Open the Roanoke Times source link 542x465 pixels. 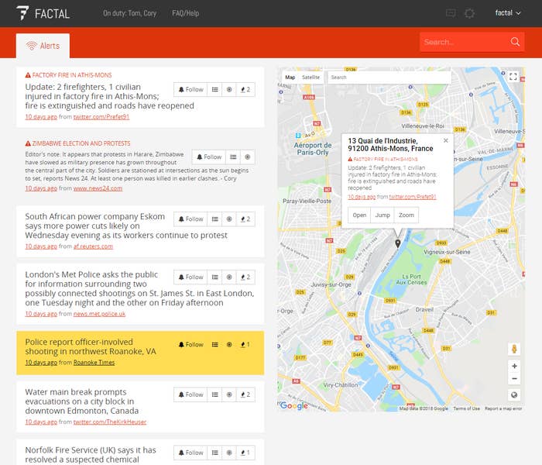(94, 363)
